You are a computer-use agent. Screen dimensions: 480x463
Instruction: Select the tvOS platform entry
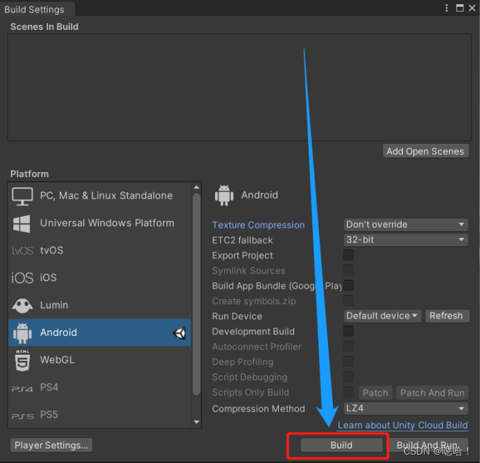(x=99, y=251)
